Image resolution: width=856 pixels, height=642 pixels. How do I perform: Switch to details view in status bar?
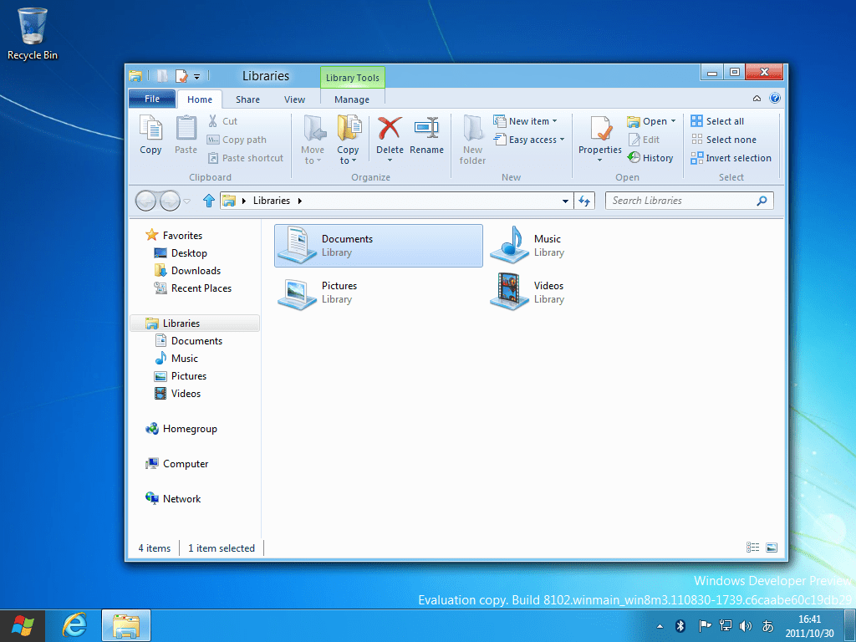[753, 548]
